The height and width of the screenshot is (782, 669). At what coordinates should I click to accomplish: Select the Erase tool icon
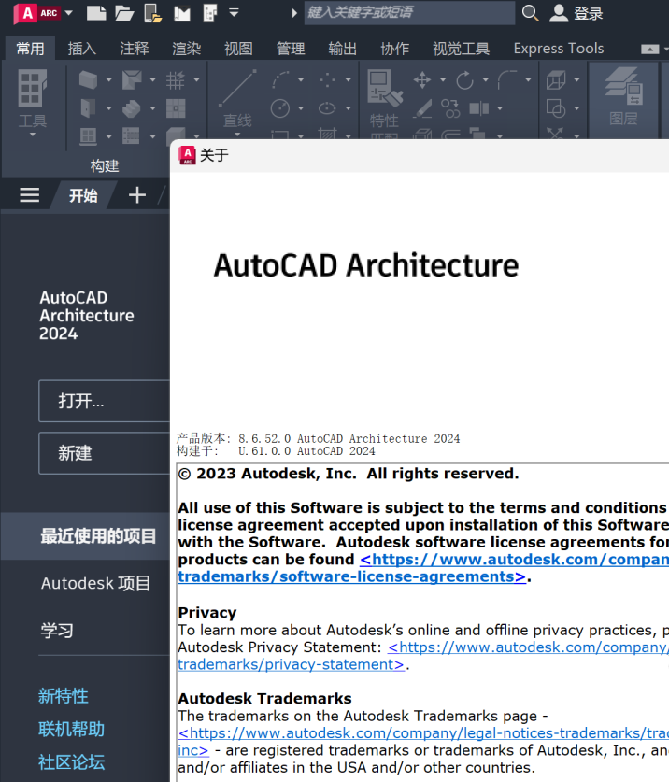[423, 108]
